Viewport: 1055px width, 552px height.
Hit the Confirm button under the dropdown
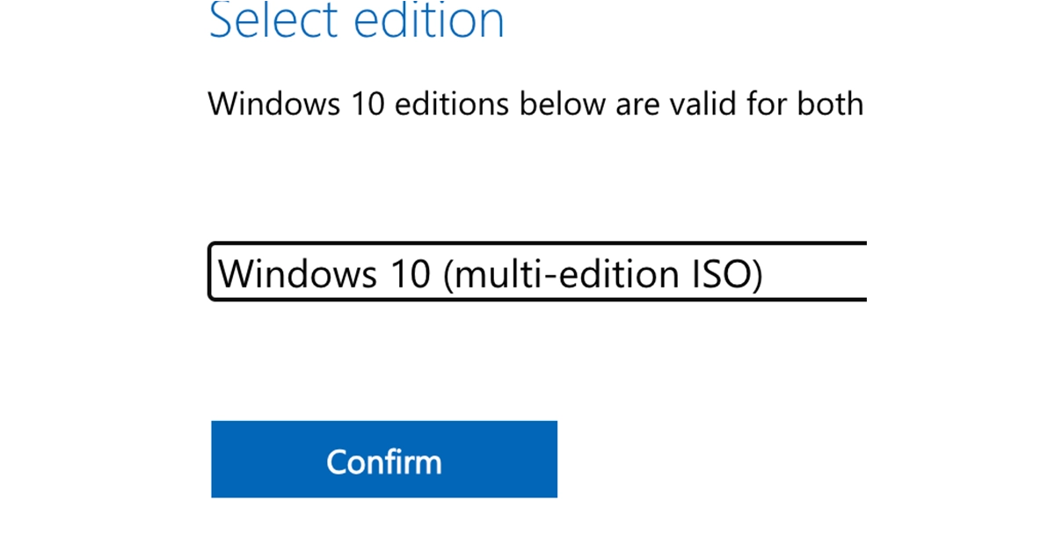pos(384,460)
